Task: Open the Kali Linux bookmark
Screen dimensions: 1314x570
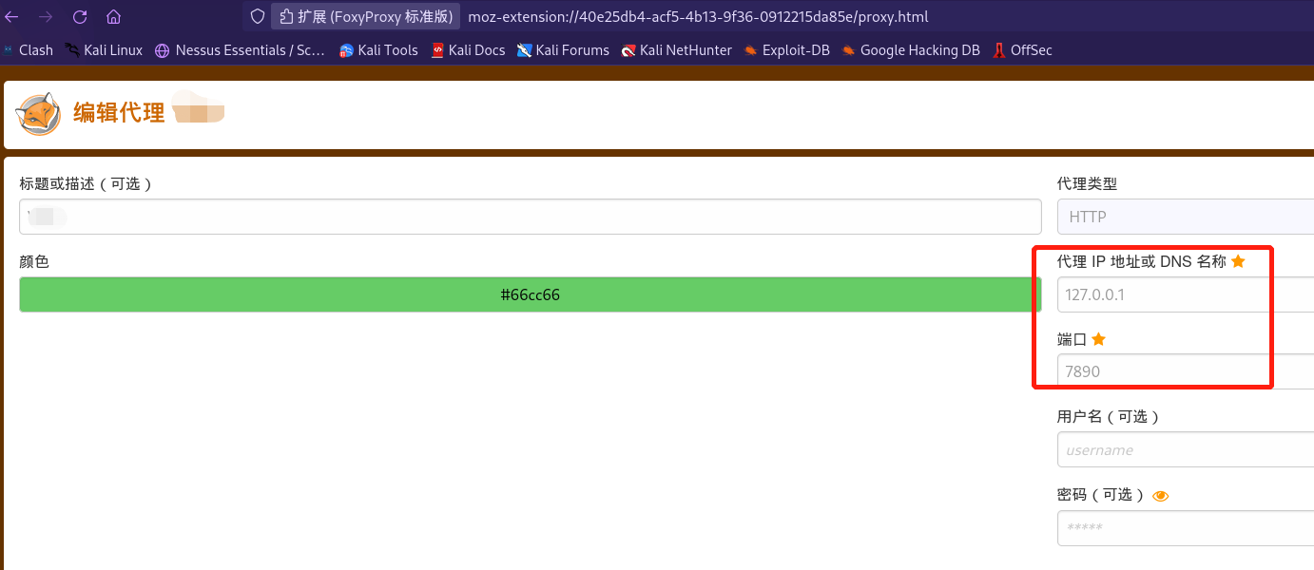Action: (x=104, y=50)
